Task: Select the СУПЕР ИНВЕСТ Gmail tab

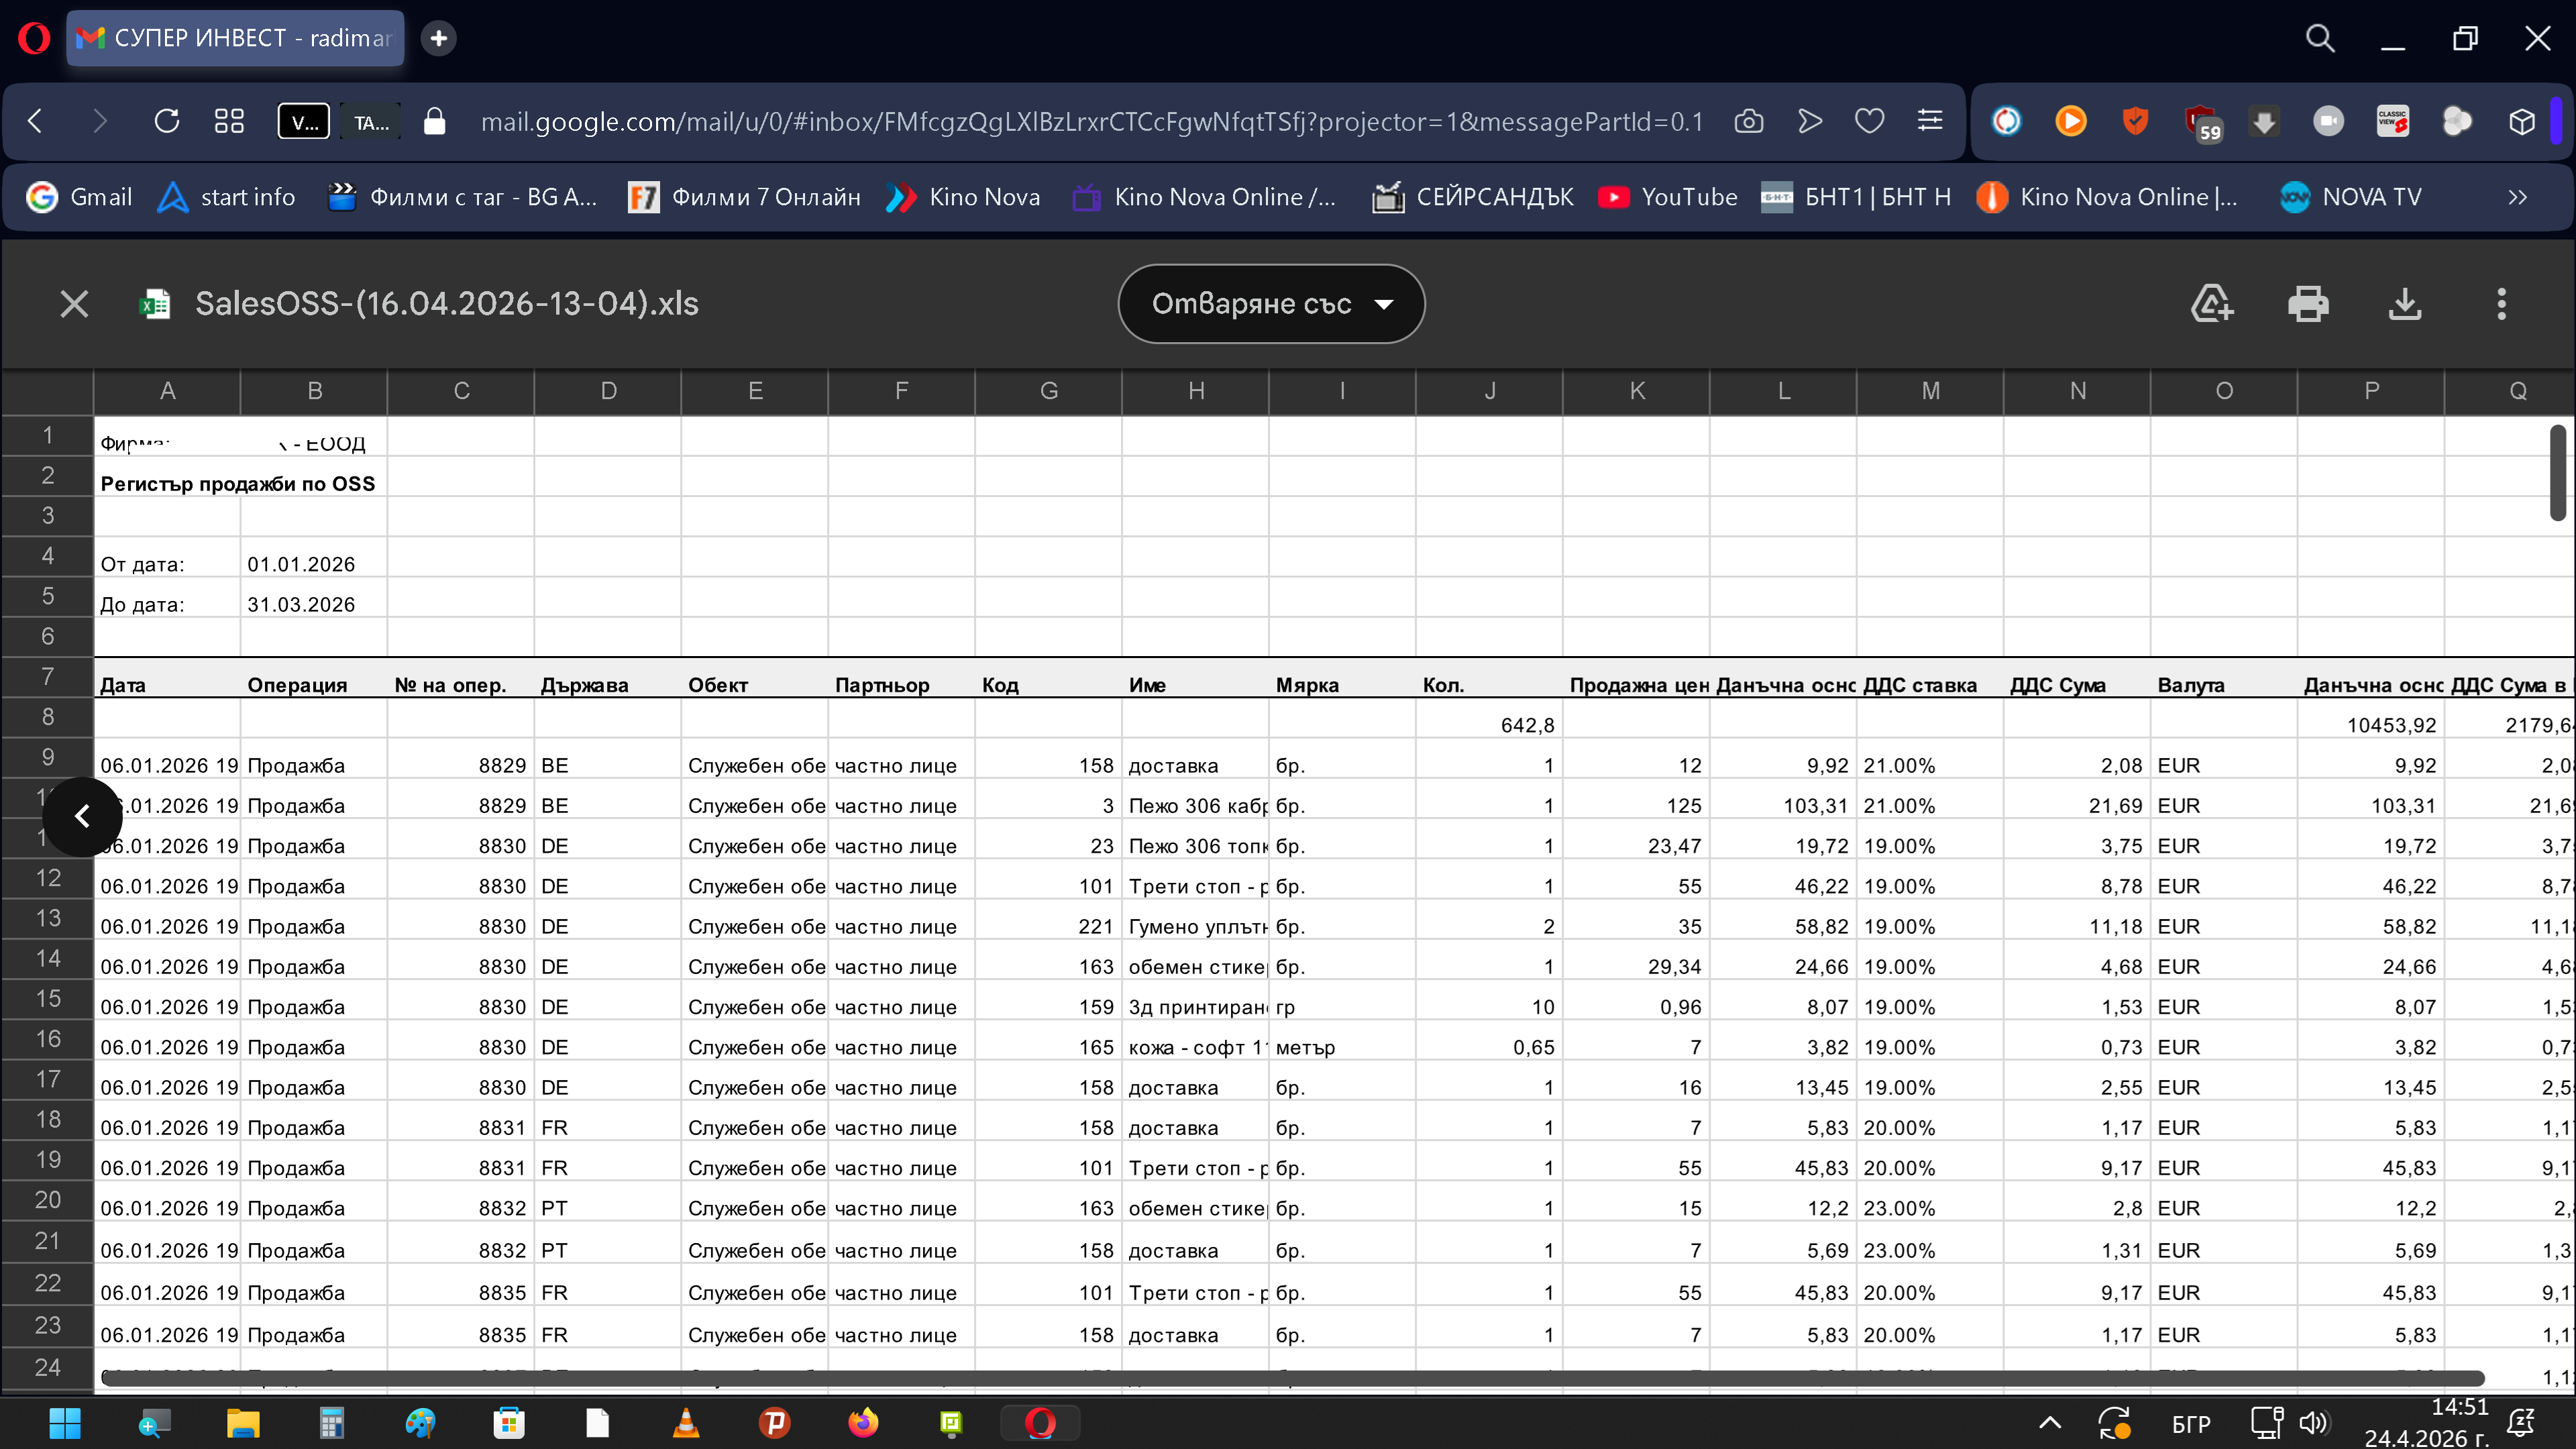Action: point(236,38)
